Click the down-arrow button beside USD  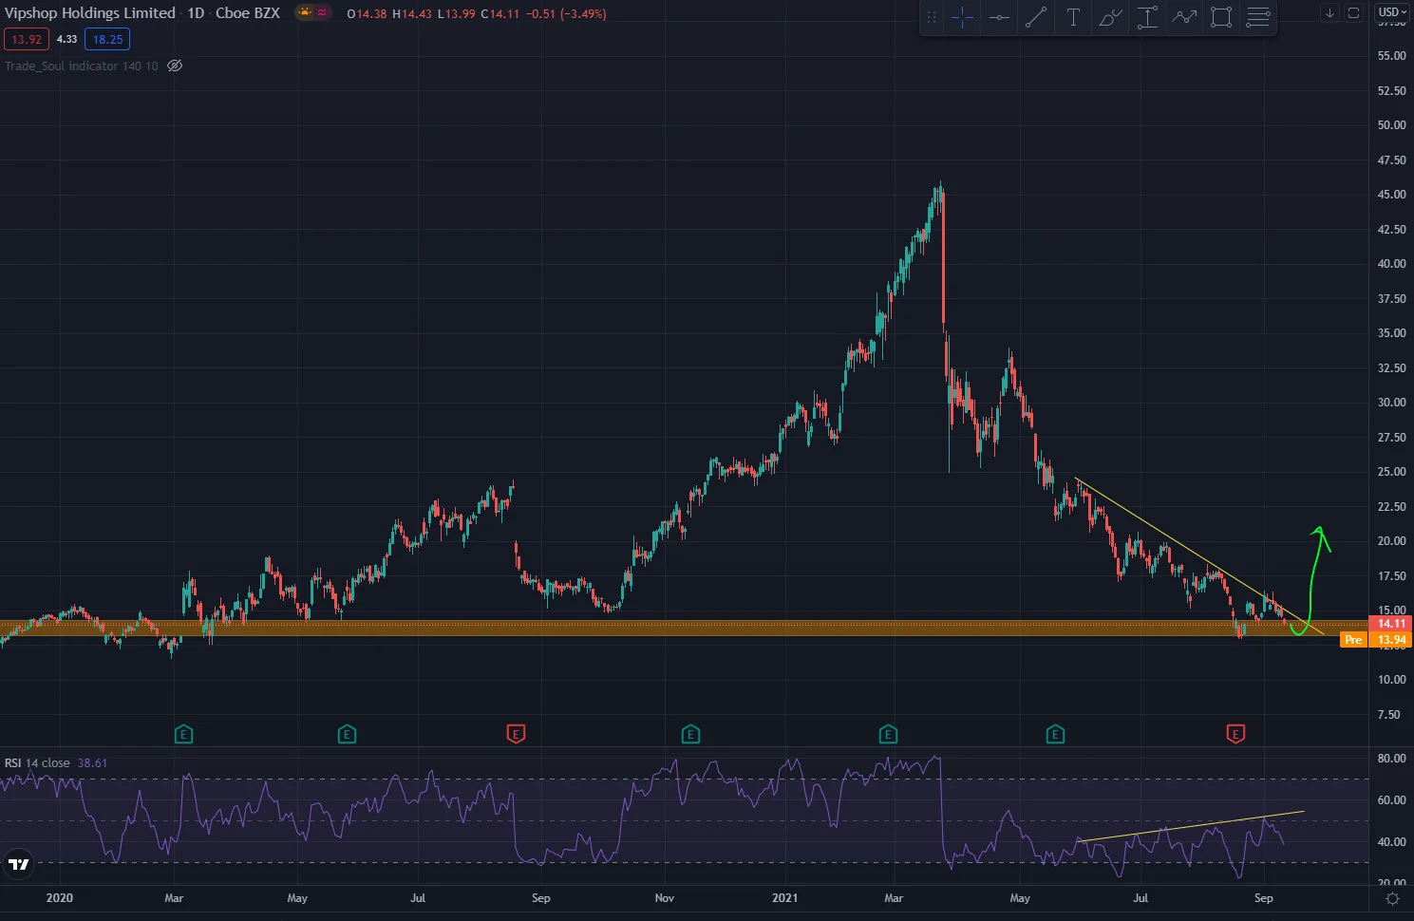point(1329,12)
